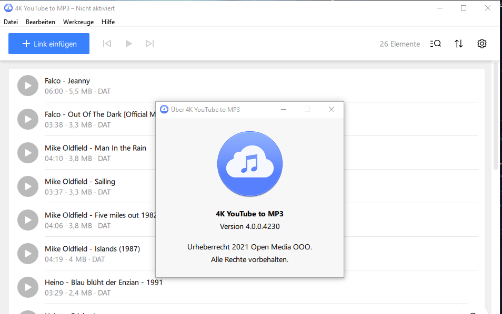Viewport: 502px width, 314px height.
Task: Click the main window title bar app icon
Action: tap(8, 8)
